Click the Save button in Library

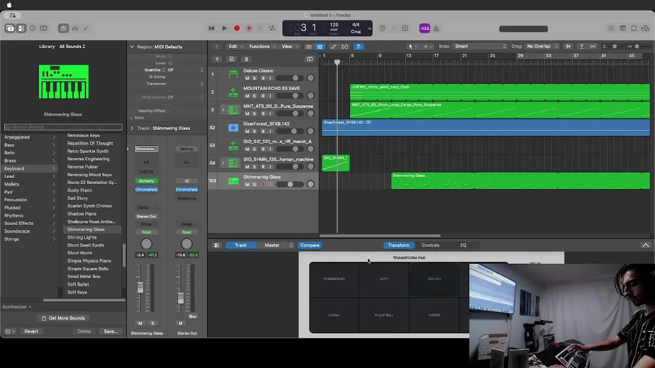(111, 332)
